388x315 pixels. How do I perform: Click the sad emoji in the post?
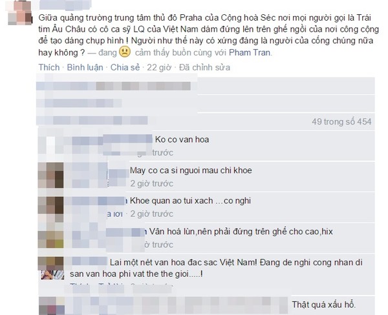point(125,52)
